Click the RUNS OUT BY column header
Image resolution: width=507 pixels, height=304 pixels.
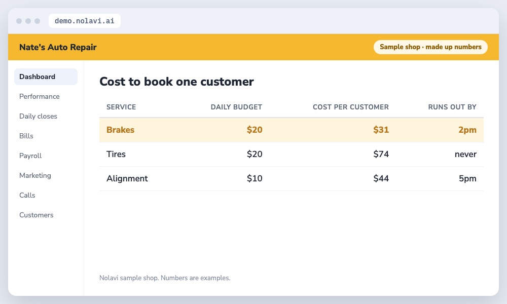[x=452, y=107]
